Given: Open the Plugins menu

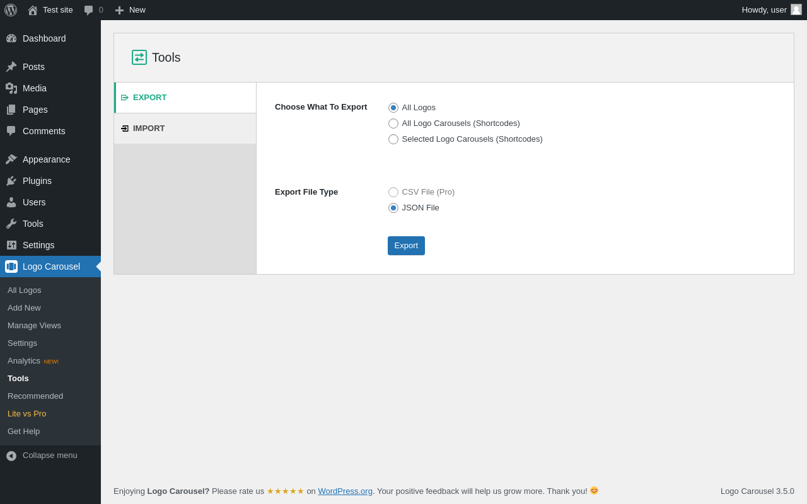Looking at the screenshot, I should click(x=50, y=181).
